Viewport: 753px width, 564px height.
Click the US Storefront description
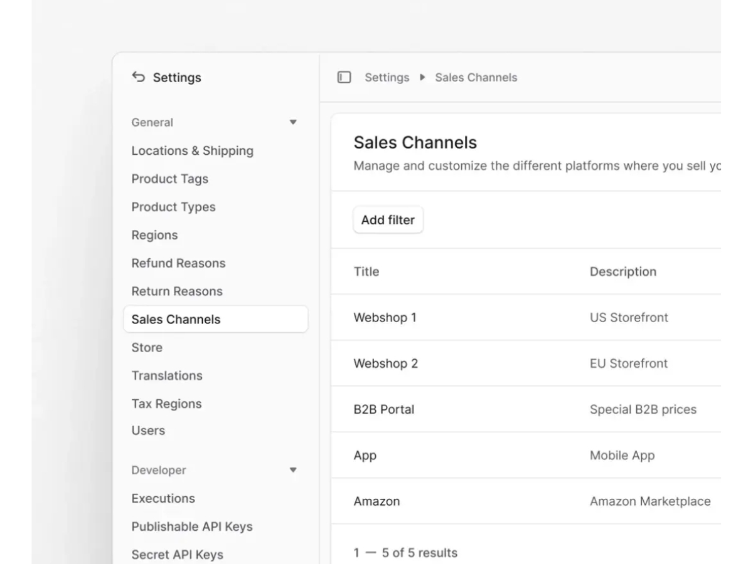(x=629, y=317)
